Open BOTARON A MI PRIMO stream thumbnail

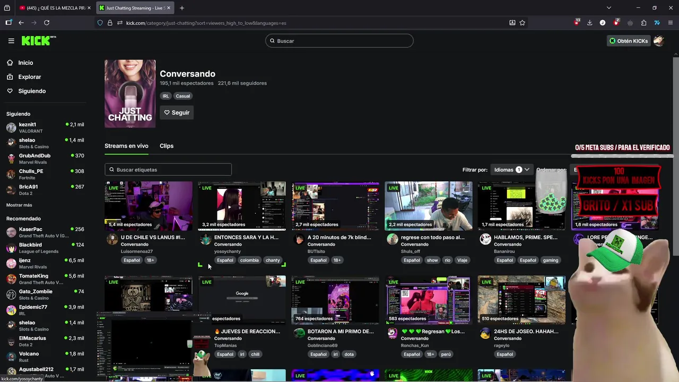335,300
